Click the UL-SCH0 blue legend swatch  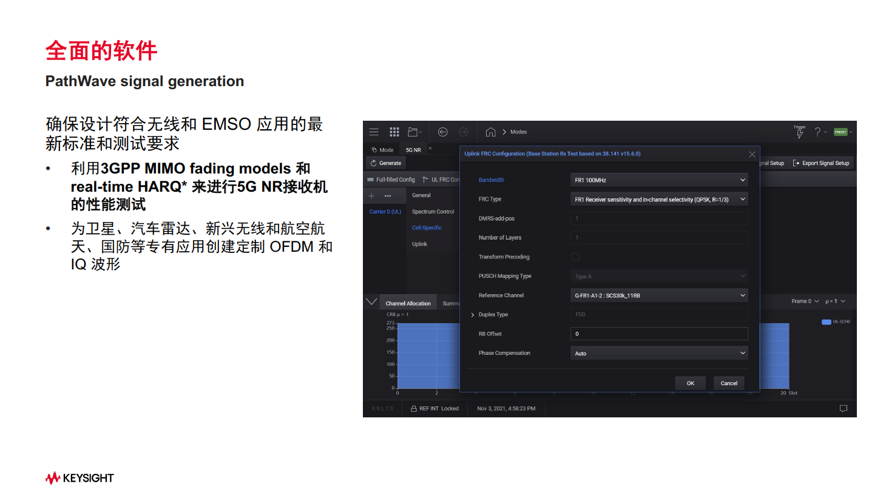coord(826,322)
